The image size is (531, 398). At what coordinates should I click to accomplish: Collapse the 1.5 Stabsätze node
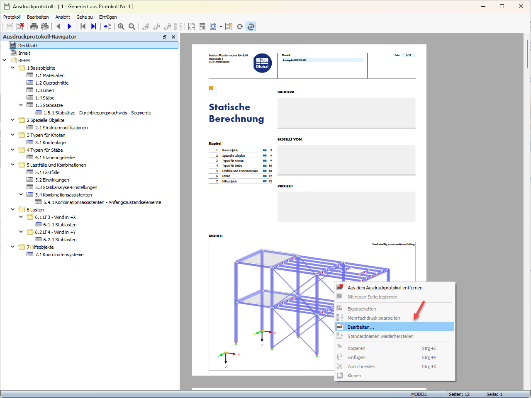click(21, 105)
